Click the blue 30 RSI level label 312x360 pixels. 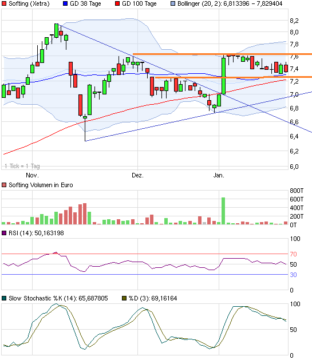(x=294, y=275)
